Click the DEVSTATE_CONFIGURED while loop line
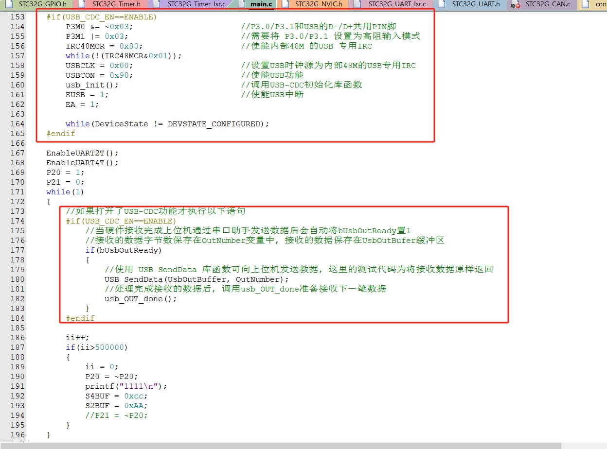 click(167, 124)
